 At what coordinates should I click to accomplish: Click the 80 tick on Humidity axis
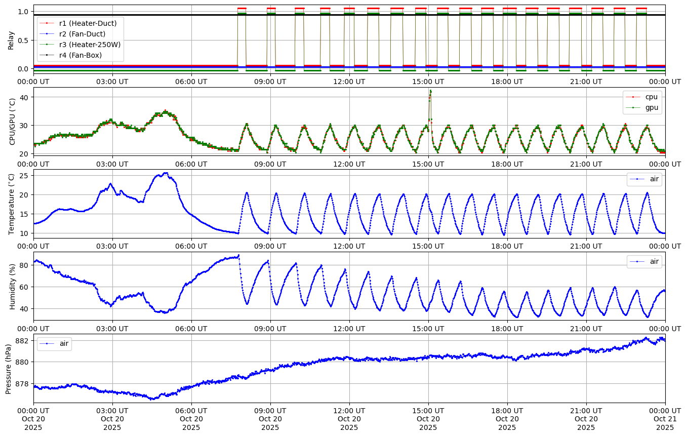(x=25, y=265)
